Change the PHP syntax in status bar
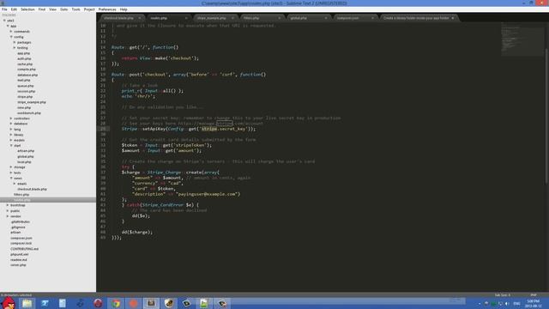 534,295
